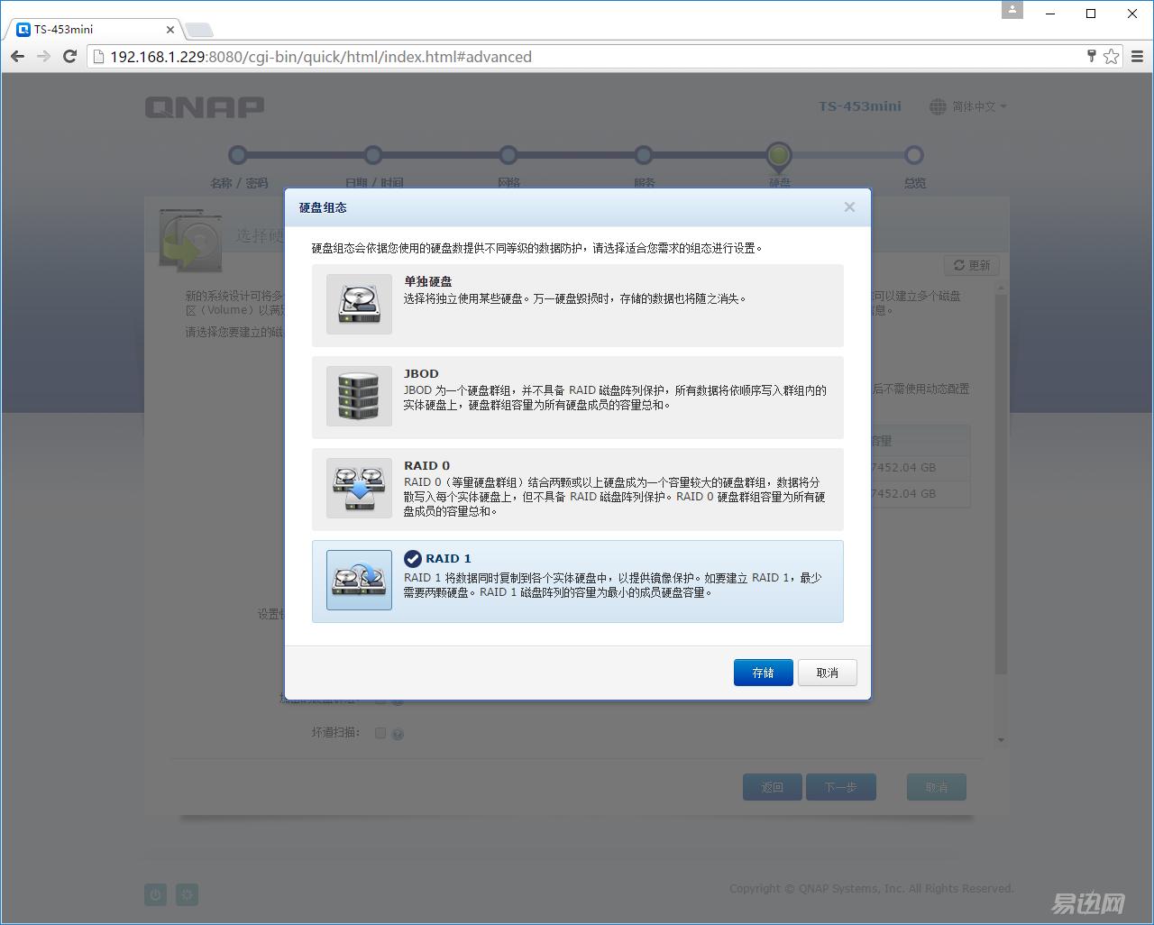The width and height of the screenshot is (1154, 925).
Task: Open help icon beside 坏道扫描
Action: pos(398,734)
